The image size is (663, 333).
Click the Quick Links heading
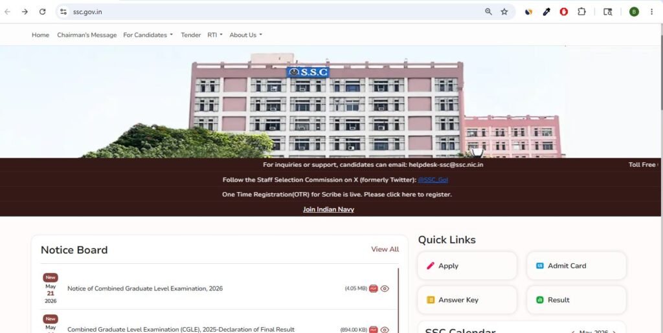click(x=447, y=240)
